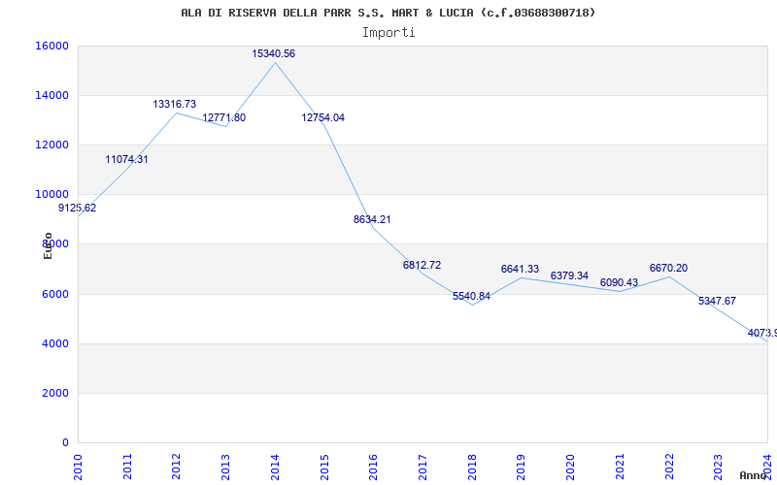This screenshot has width=777, height=485.
Task: Click the Euro y-axis title
Action: click(x=48, y=245)
